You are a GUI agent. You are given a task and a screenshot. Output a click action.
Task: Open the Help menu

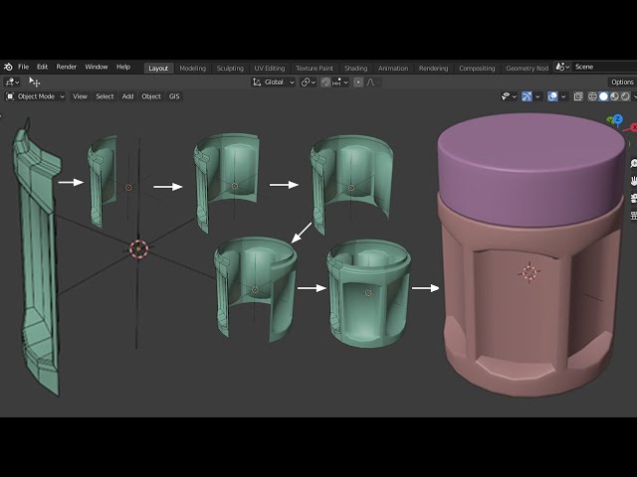(x=123, y=67)
